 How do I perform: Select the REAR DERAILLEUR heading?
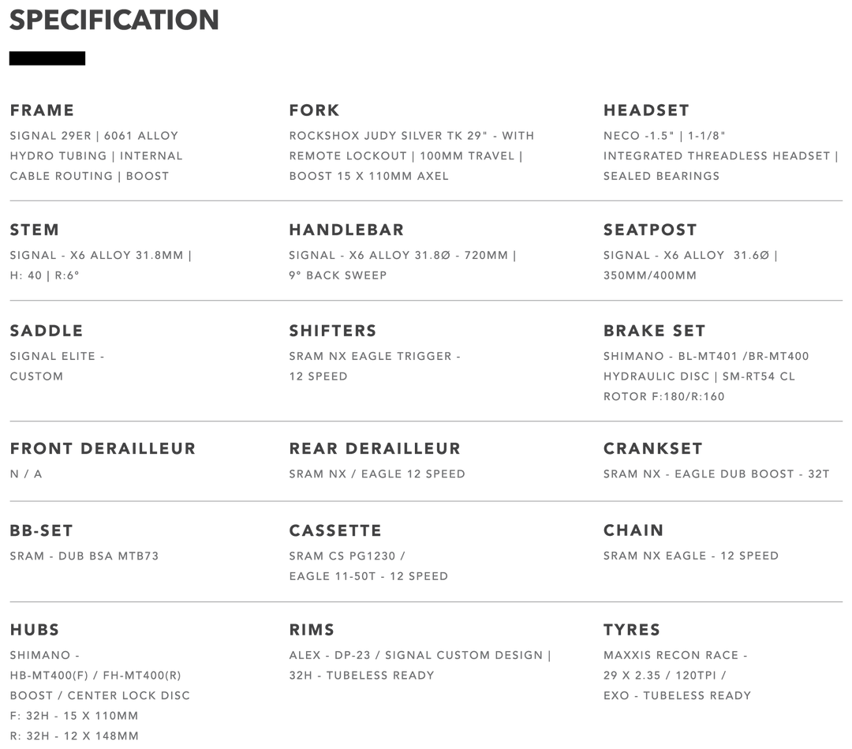pyautogui.click(x=374, y=448)
